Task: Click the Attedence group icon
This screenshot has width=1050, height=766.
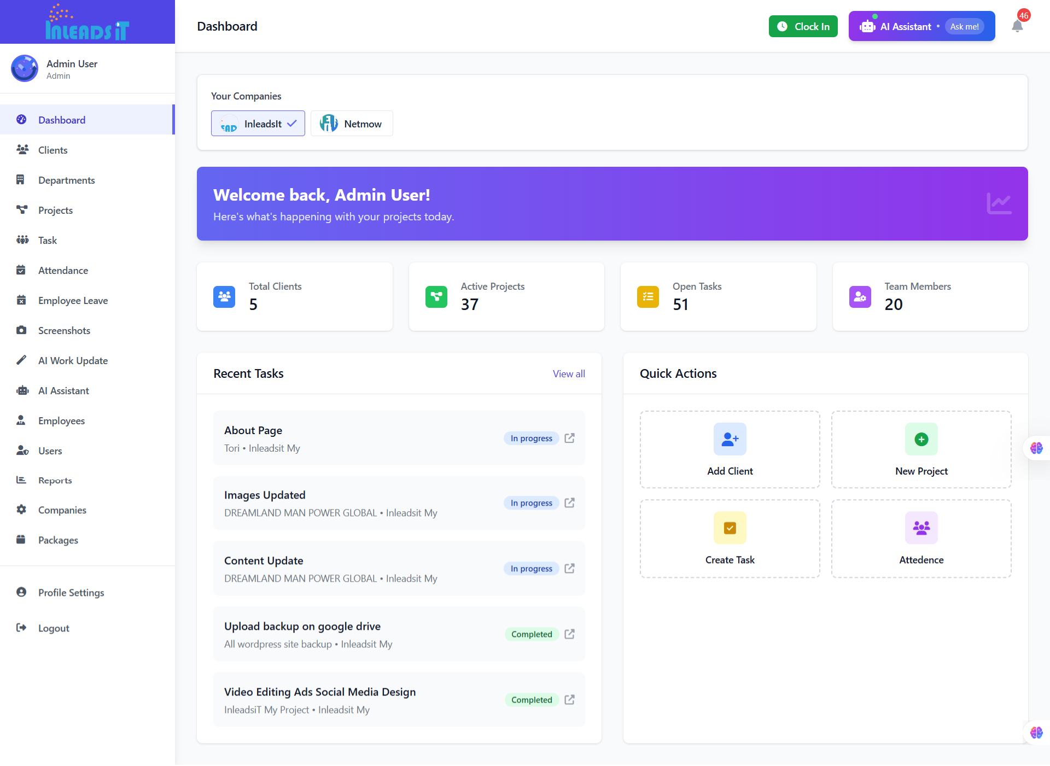Action: click(921, 528)
